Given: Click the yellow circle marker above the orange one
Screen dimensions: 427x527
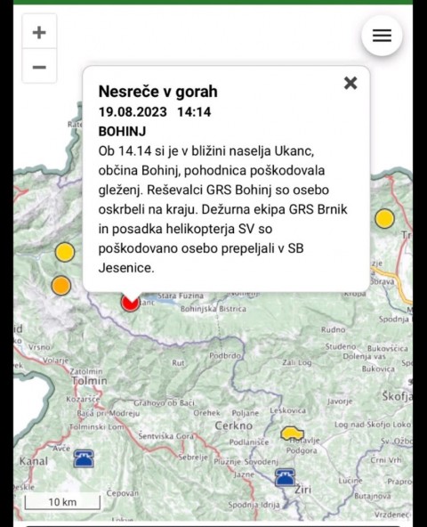Looking at the screenshot, I should point(65,252).
